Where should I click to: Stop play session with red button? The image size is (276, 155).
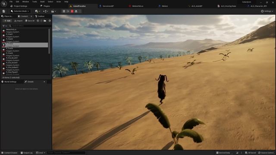coord(72,11)
